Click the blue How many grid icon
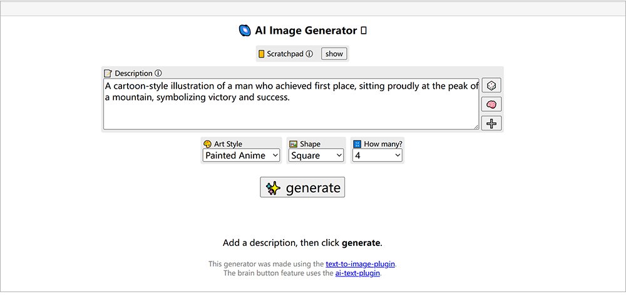Screen dimensions: 626x304 click(x=357, y=144)
